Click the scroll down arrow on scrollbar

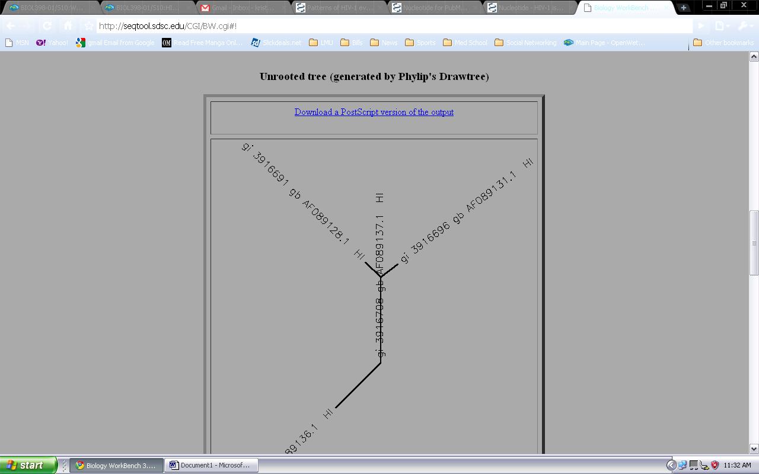click(x=754, y=449)
